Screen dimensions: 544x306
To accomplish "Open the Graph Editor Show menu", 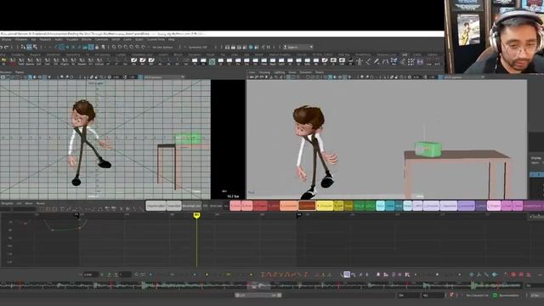I will point(29,203).
